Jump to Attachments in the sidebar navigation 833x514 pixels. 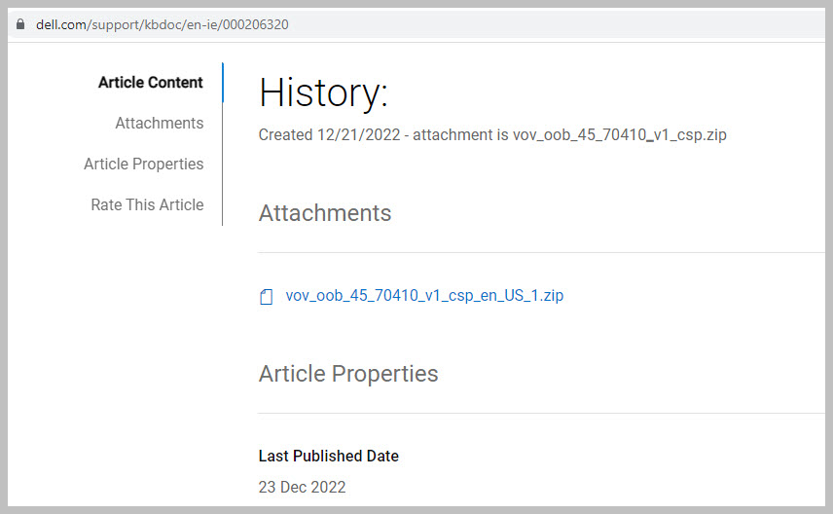pos(160,124)
